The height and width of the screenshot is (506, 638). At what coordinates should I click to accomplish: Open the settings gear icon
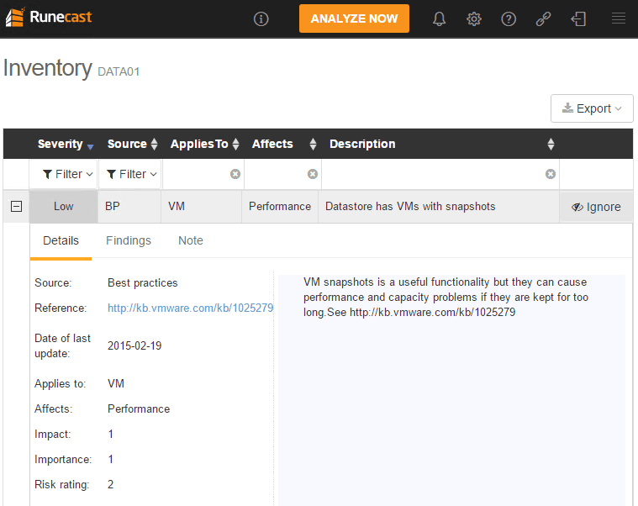[x=474, y=18]
